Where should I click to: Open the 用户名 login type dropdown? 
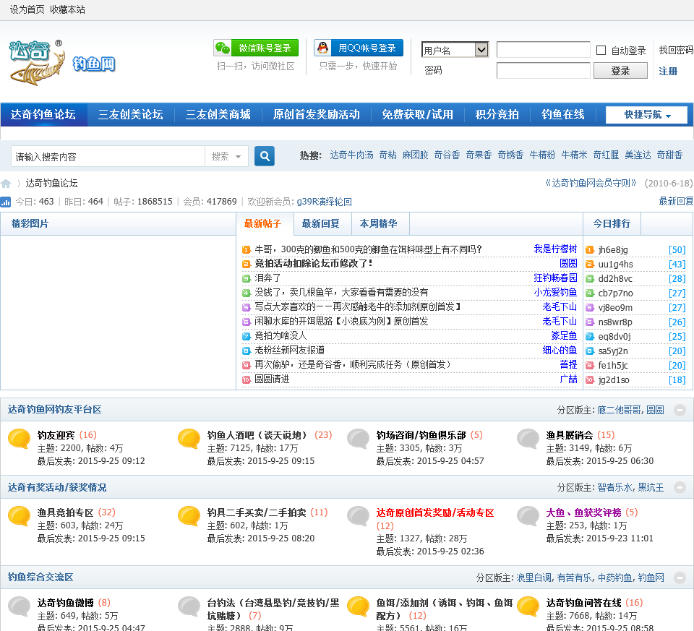(455, 50)
